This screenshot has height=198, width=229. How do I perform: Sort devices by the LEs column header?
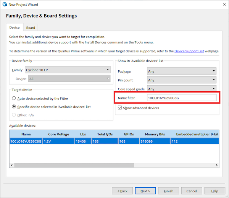pos(82,134)
